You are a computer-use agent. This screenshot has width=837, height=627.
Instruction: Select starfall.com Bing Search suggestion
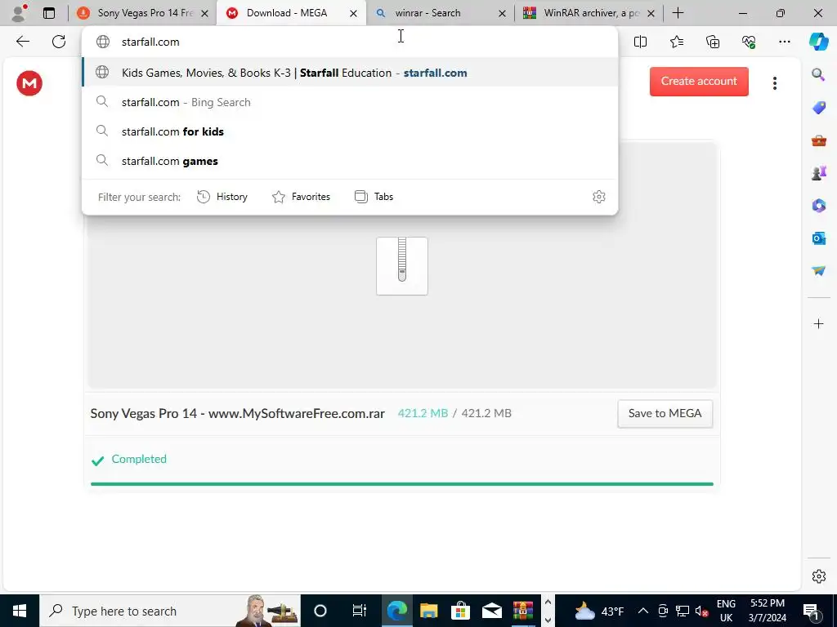pyautogui.click(x=350, y=102)
